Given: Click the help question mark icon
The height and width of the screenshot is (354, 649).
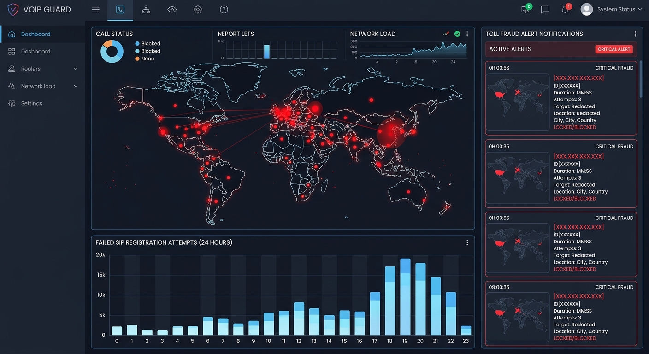Looking at the screenshot, I should (x=224, y=9).
